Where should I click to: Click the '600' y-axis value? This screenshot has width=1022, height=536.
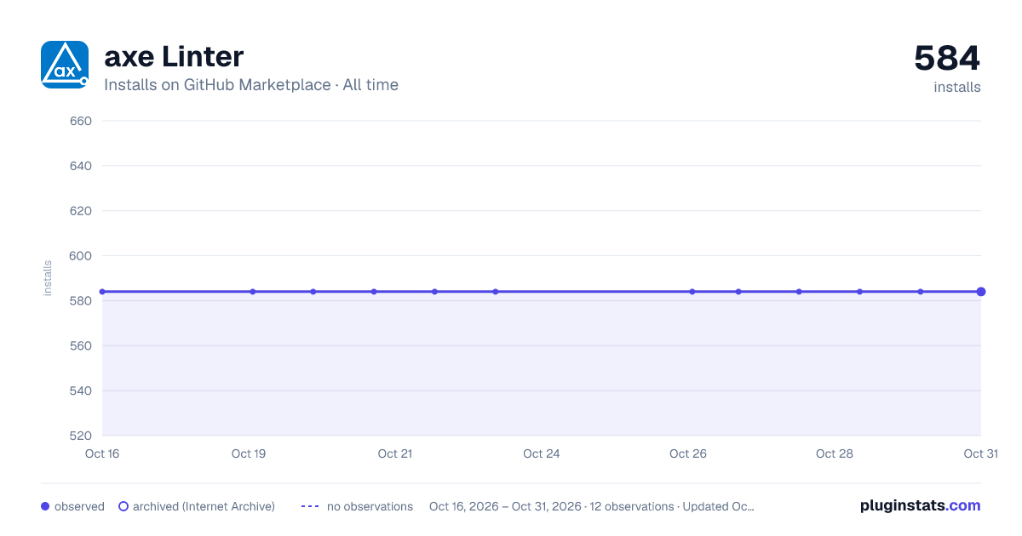point(81,256)
